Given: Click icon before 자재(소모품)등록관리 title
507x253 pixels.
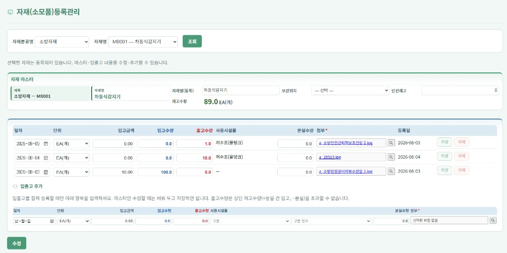Looking at the screenshot, I should click(10, 12).
